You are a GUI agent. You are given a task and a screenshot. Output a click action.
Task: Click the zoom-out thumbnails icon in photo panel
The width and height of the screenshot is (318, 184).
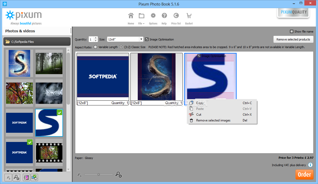8,177
